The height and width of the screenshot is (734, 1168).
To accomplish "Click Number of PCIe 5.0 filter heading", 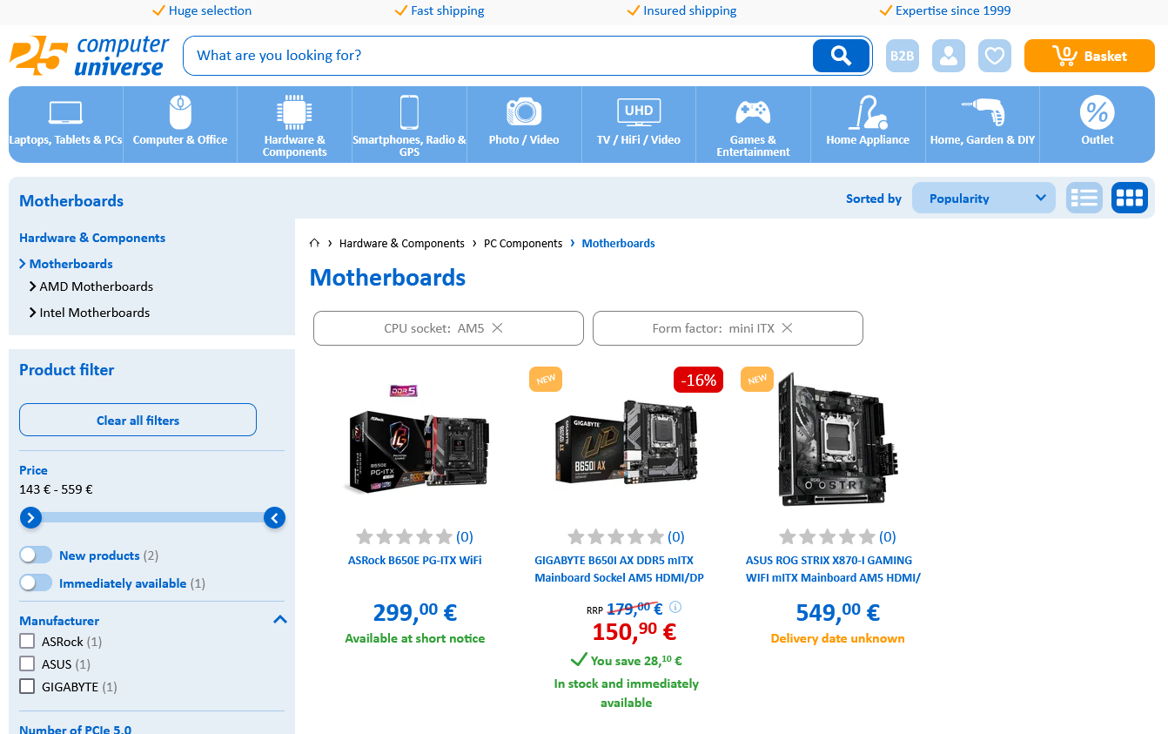I will [x=76, y=728].
